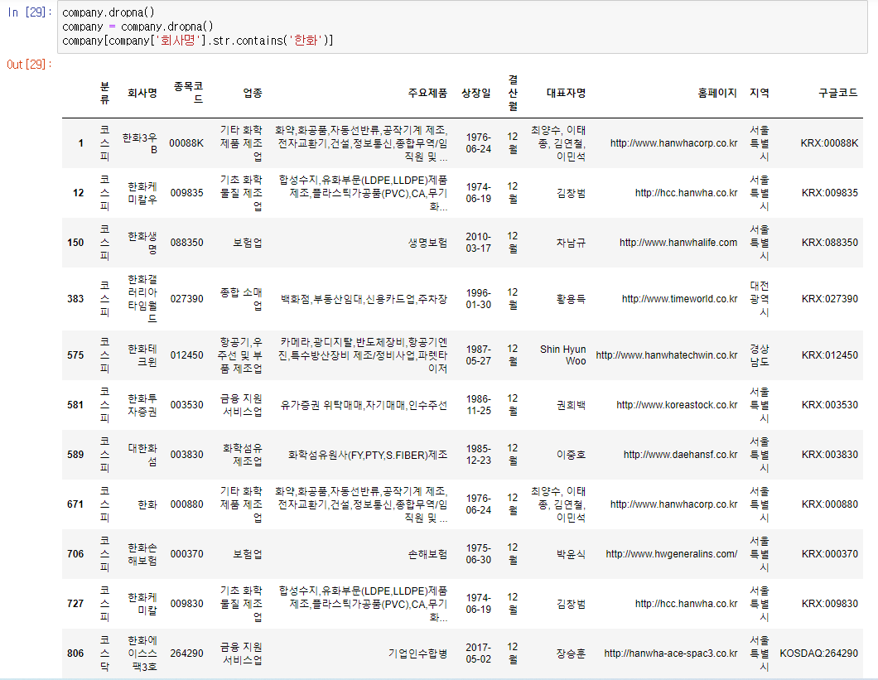878x680 pixels.
Task: Click the KRX:088350 cell
Action: tap(830, 244)
